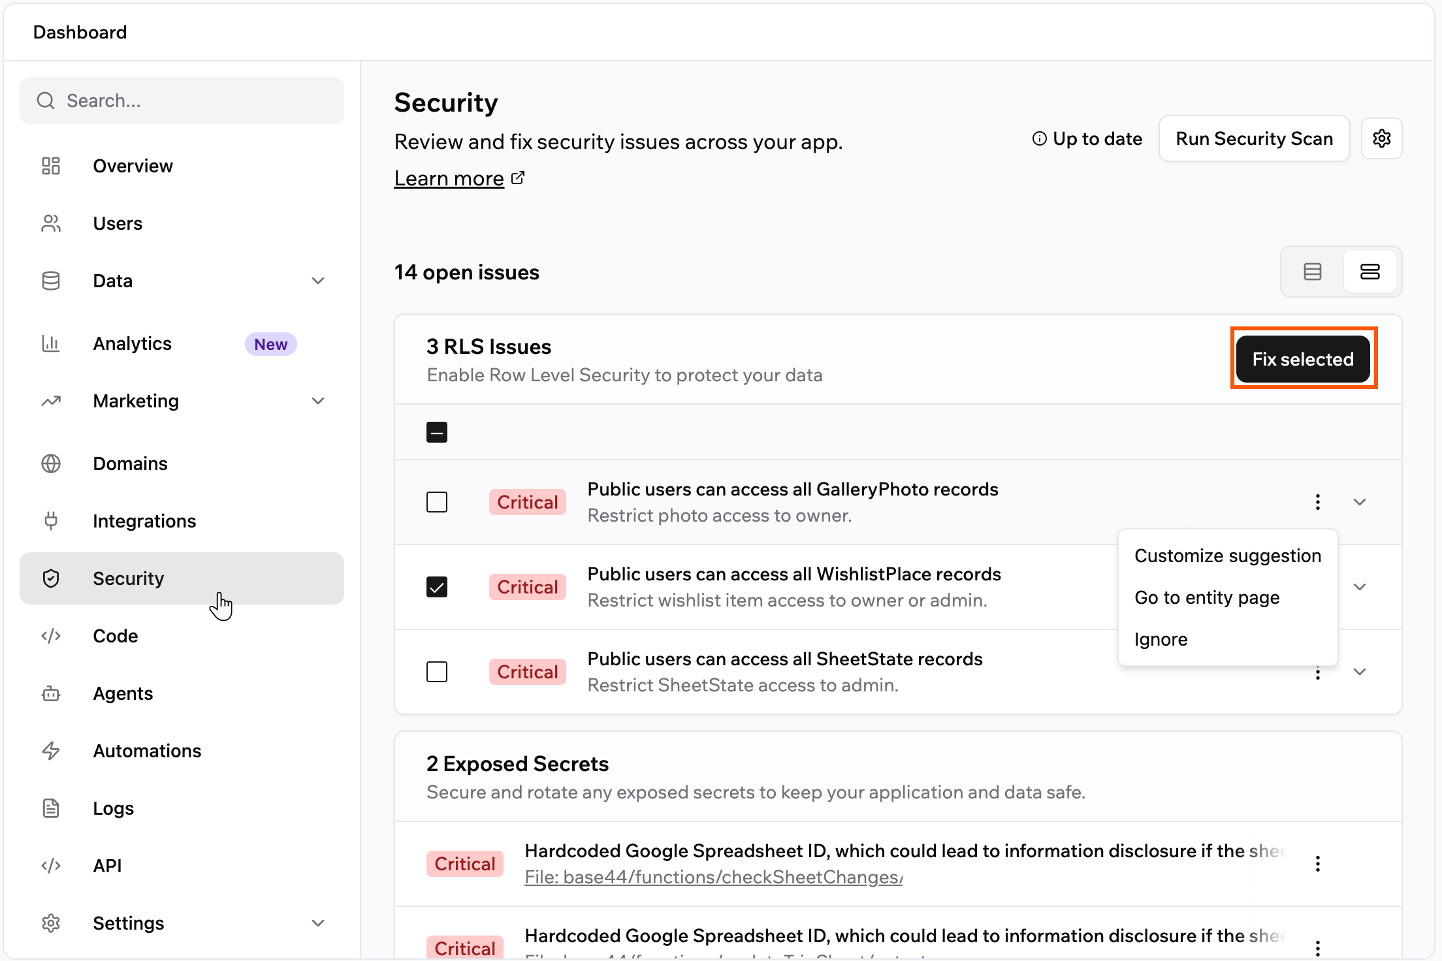The height and width of the screenshot is (961, 1442).
Task: Click the '14 open issues' heading
Action: (466, 272)
